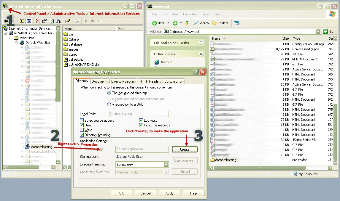
Task: Click the Help icon in IIS toolbar
Action: 67,21
